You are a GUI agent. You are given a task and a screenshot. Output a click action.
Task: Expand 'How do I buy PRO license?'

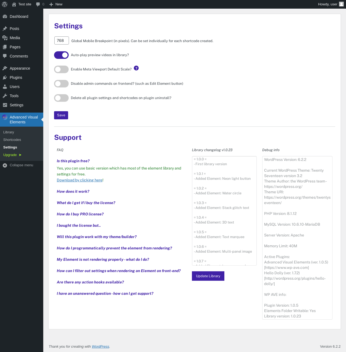[x=80, y=214]
